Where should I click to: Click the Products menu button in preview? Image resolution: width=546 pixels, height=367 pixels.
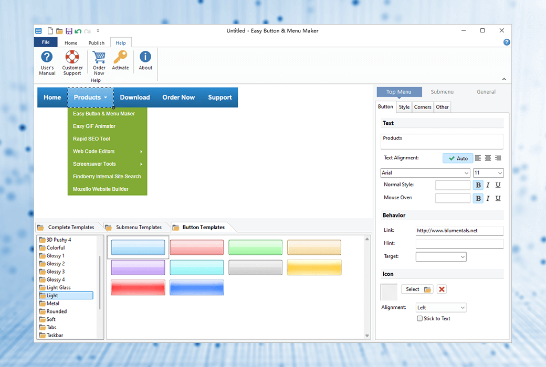coord(90,98)
